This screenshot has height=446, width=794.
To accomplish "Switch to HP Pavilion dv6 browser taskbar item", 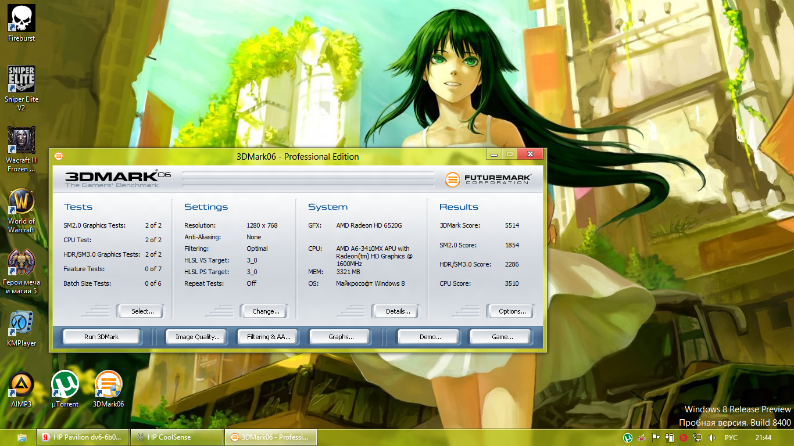I will pyautogui.click(x=83, y=437).
